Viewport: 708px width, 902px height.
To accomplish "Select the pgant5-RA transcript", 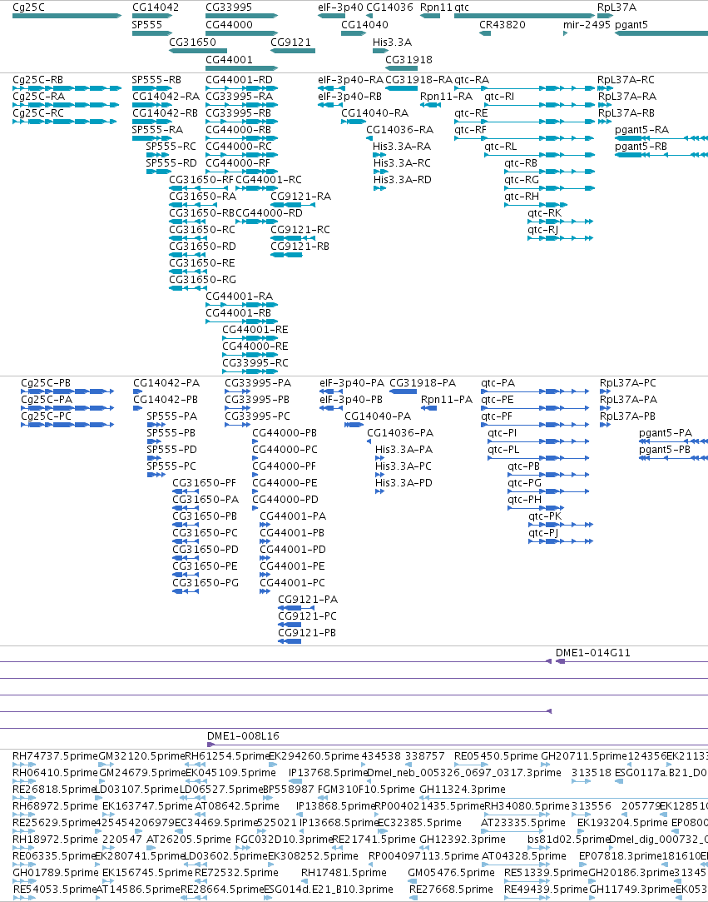I will pyautogui.click(x=661, y=138).
